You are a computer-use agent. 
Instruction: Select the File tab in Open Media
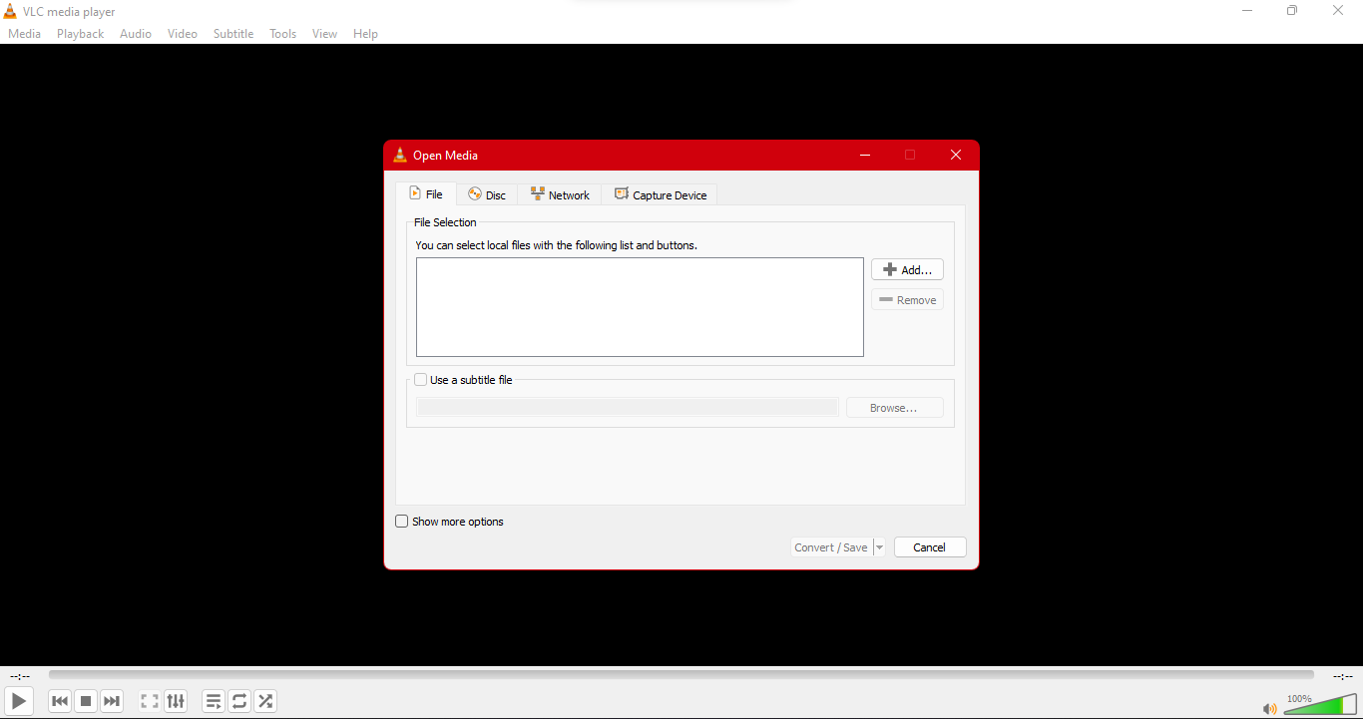click(x=426, y=194)
